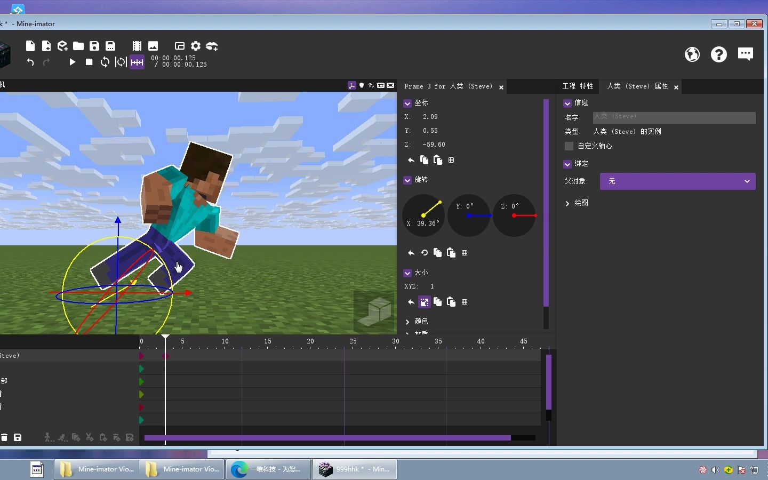Toggle viewport grid icon
The height and width of the screenshot is (480, 768).
pyautogui.click(x=381, y=85)
